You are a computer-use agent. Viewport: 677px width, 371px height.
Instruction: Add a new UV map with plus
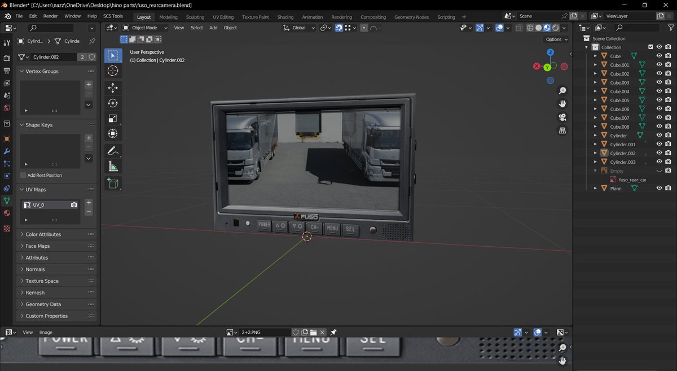pos(89,203)
